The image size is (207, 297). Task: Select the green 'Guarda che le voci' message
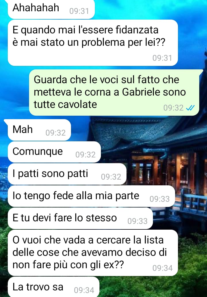click(114, 92)
